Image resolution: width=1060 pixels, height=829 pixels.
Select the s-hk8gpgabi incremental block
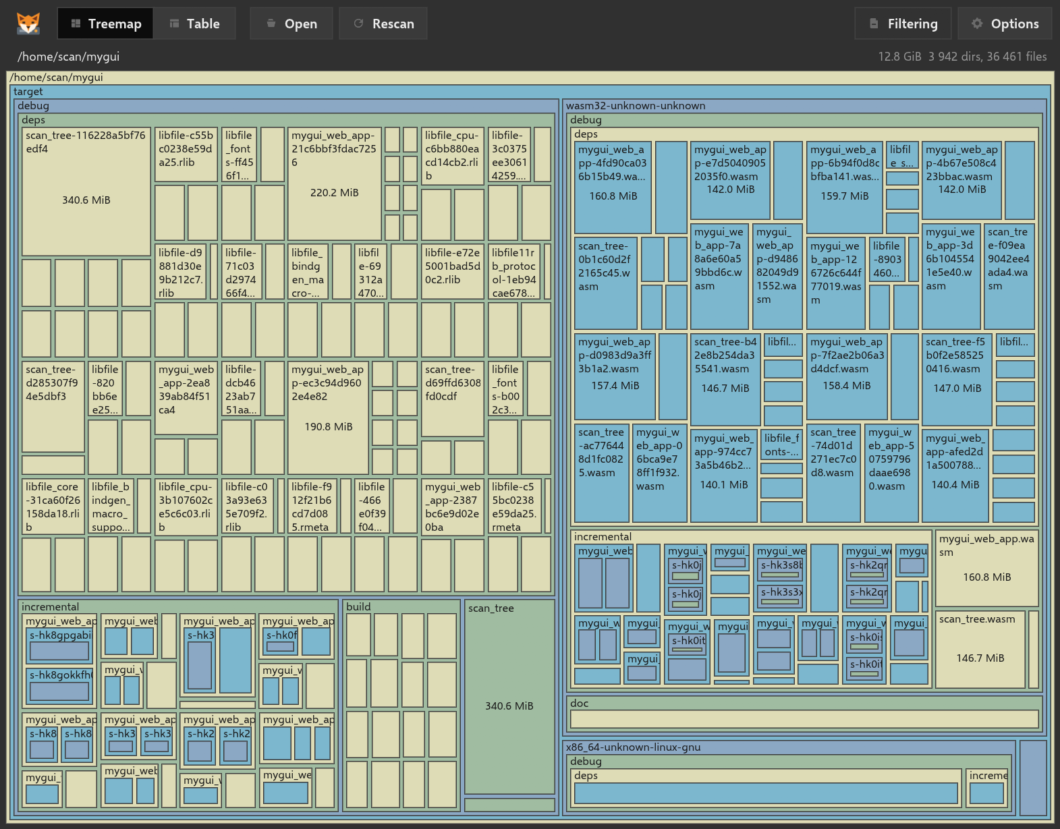tap(60, 646)
